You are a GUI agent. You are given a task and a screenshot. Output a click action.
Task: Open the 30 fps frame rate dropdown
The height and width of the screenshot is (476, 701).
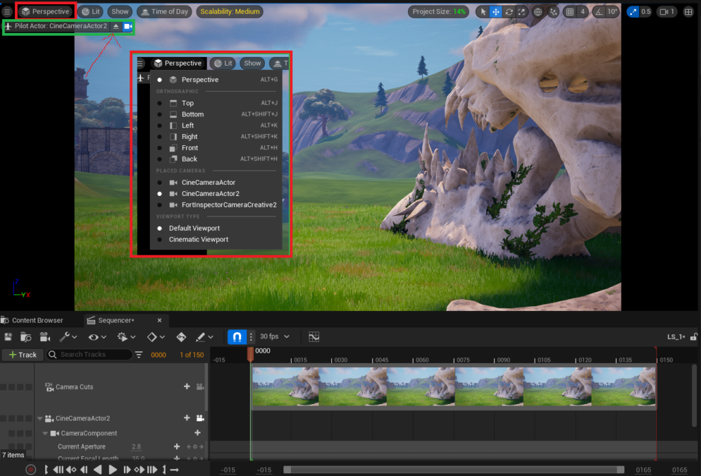click(x=275, y=336)
